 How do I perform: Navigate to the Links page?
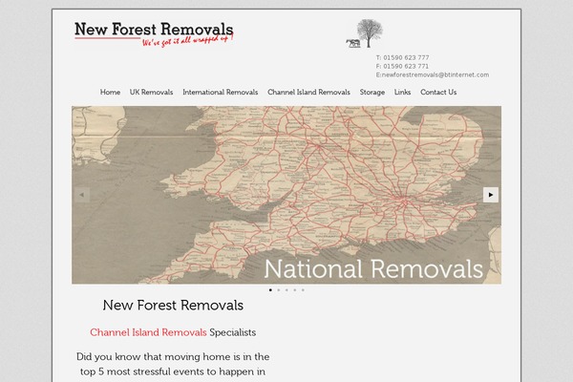402,93
